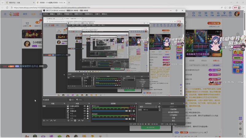Click OBS 退出 exit button

173,121
